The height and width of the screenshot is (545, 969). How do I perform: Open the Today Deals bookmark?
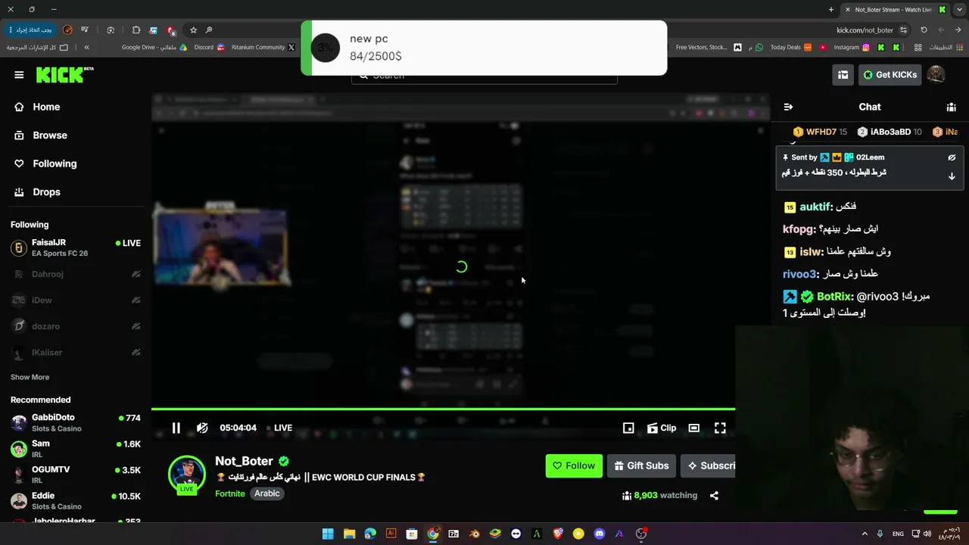point(790,47)
